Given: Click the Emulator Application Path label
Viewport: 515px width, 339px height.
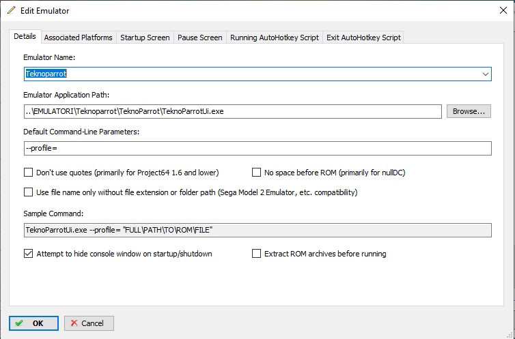Looking at the screenshot, I should click(x=66, y=95).
